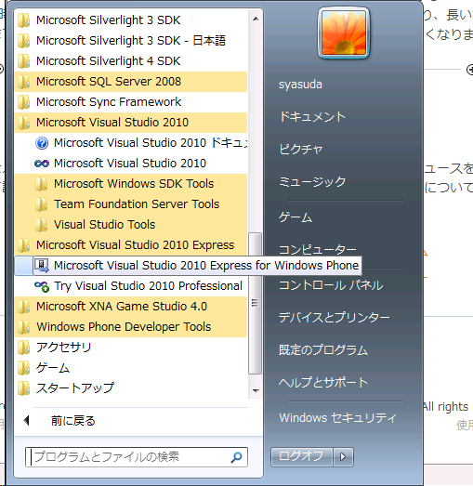Click the back arrow beside 前に戻る

coord(27,421)
